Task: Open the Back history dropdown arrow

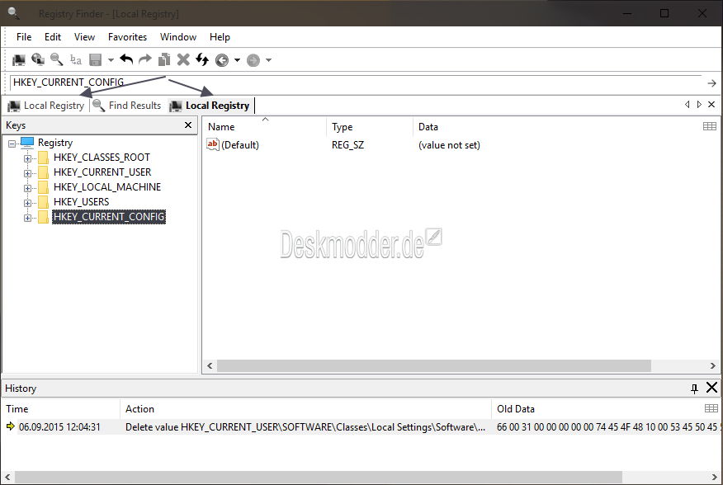Action: 237,60
